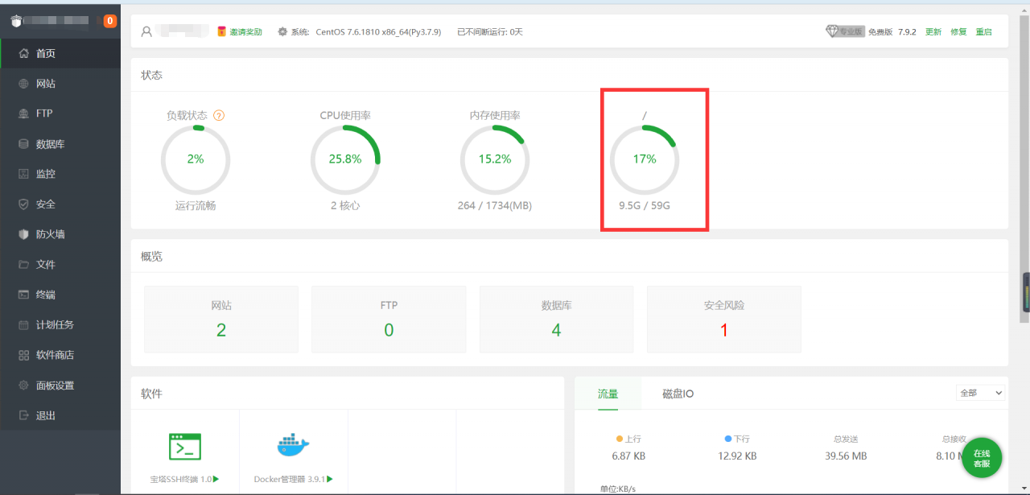Click the 软件商店 grid icon

click(x=24, y=355)
